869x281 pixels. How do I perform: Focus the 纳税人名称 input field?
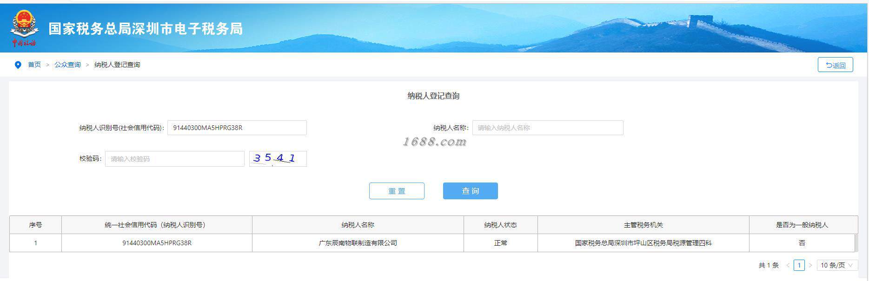[x=548, y=128]
